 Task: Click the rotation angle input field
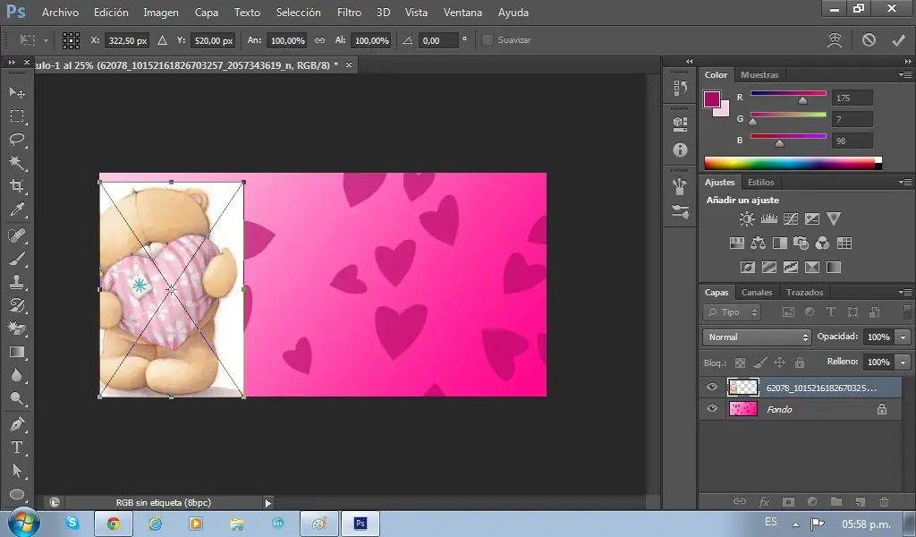tap(438, 40)
